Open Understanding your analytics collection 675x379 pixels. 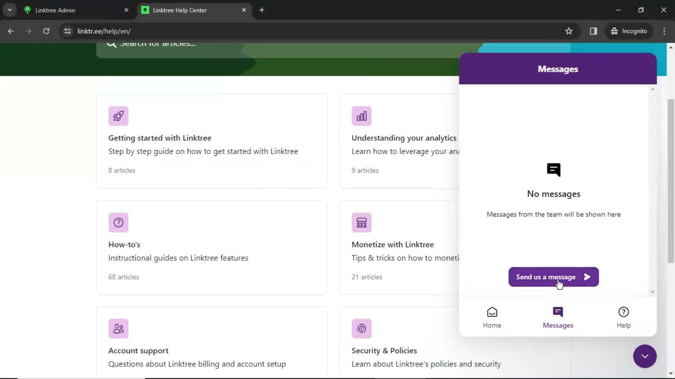tap(399, 141)
